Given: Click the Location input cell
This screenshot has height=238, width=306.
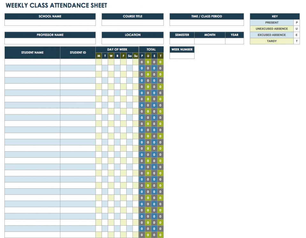Looking at the screenshot, I should click(x=133, y=41).
